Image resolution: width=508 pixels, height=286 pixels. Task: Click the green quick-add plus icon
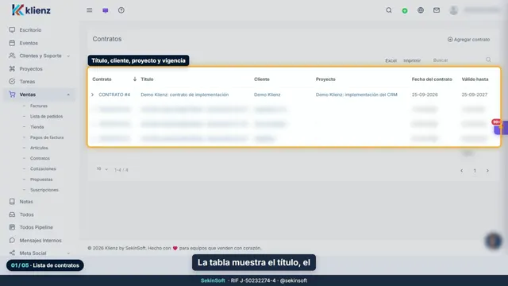[x=405, y=10]
